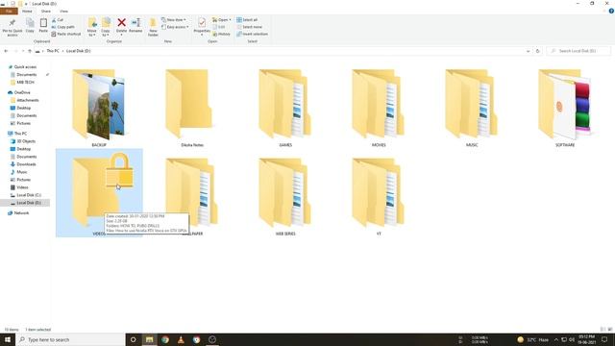Switch to the Share ribbon tab

(46, 12)
